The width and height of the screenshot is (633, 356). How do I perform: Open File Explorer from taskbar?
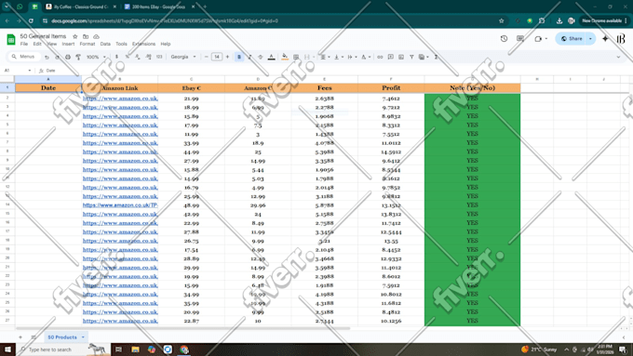[x=135, y=349]
